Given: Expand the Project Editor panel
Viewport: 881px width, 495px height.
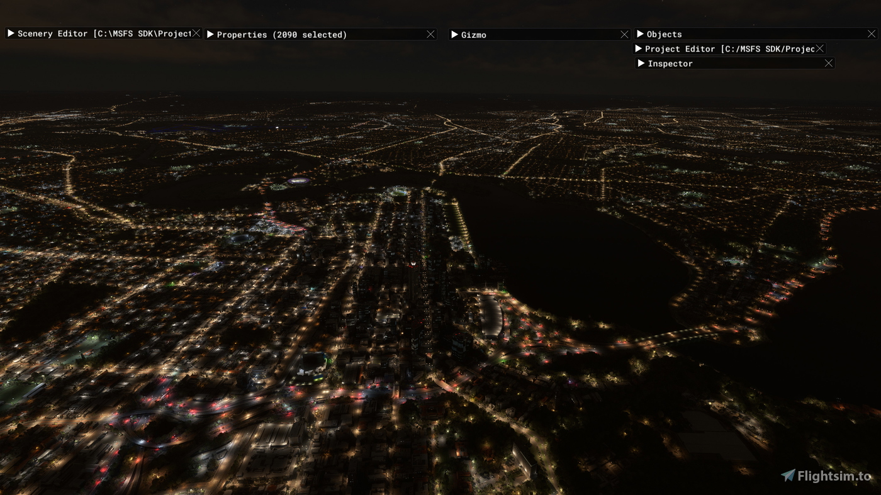Looking at the screenshot, I should [639, 48].
